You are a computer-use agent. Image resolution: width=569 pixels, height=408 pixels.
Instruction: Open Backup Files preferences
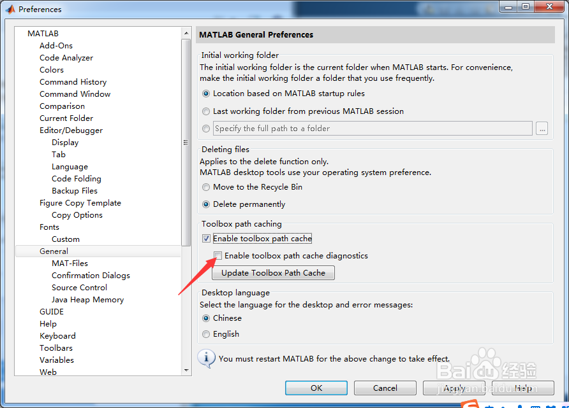(75, 191)
